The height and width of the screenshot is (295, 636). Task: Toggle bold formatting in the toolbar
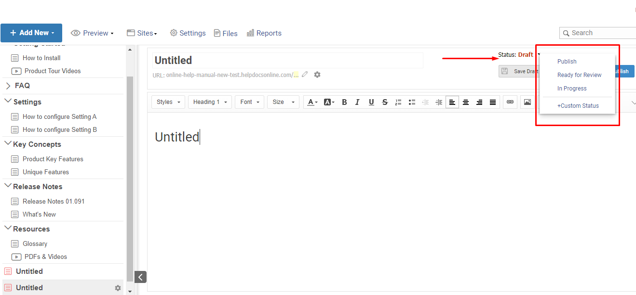pyautogui.click(x=344, y=102)
